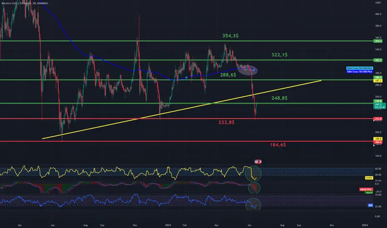Select the circle drawing on the CHOP pane
Image resolution: width=387 pixels, height=228 pixels.
click(x=253, y=174)
